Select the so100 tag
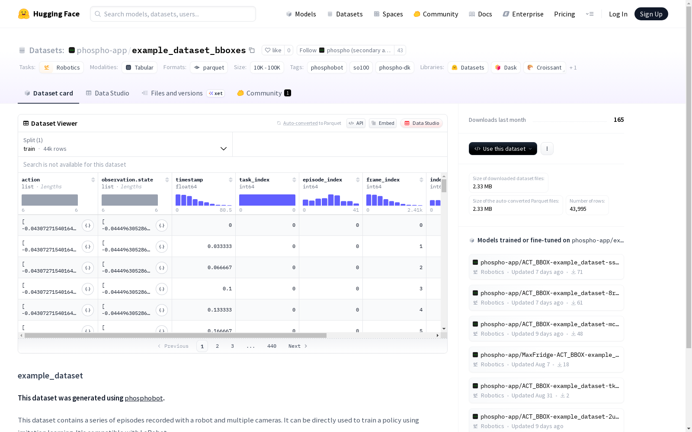Image resolution: width=692 pixels, height=432 pixels. (x=361, y=67)
